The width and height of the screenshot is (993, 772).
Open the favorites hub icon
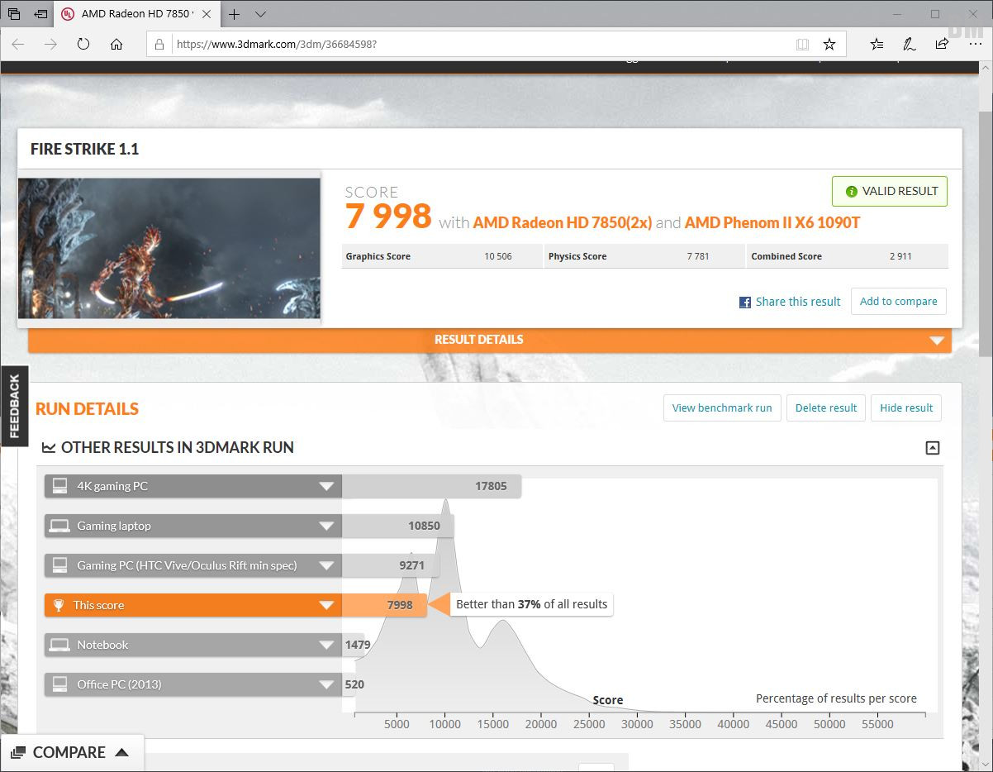(877, 44)
